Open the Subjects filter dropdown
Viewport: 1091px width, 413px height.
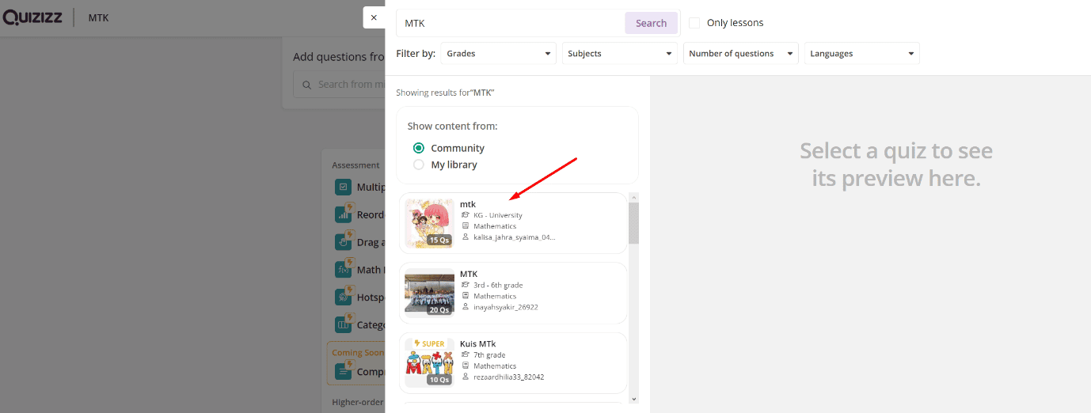coord(620,53)
